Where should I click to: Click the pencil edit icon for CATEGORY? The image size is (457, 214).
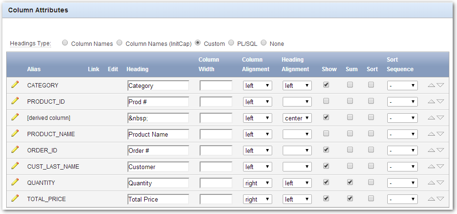(15, 85)
